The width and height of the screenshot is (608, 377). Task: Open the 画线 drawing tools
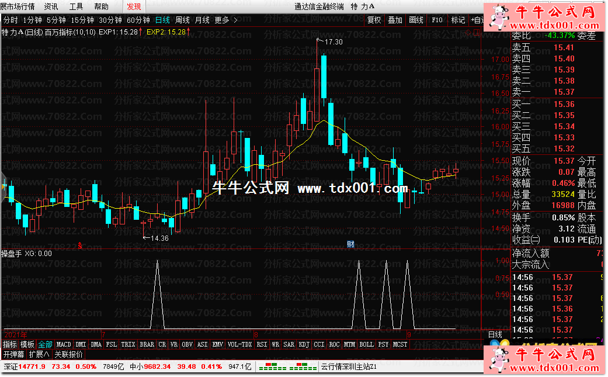[416, 20]
